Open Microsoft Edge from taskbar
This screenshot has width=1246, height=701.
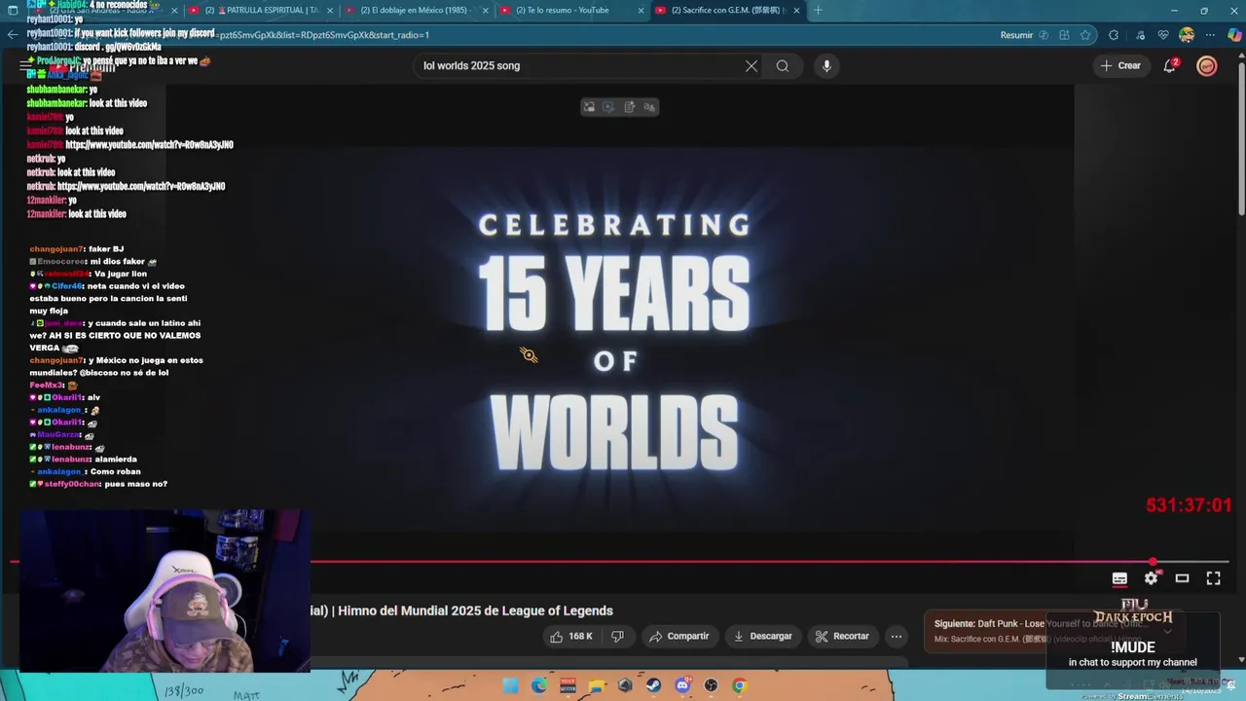[539, 685]
